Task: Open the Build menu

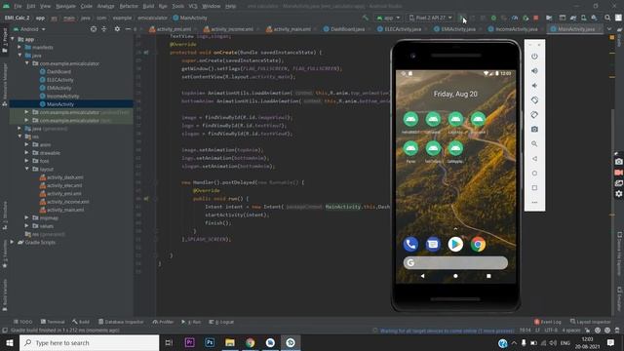Action: (x=148, y=6)
